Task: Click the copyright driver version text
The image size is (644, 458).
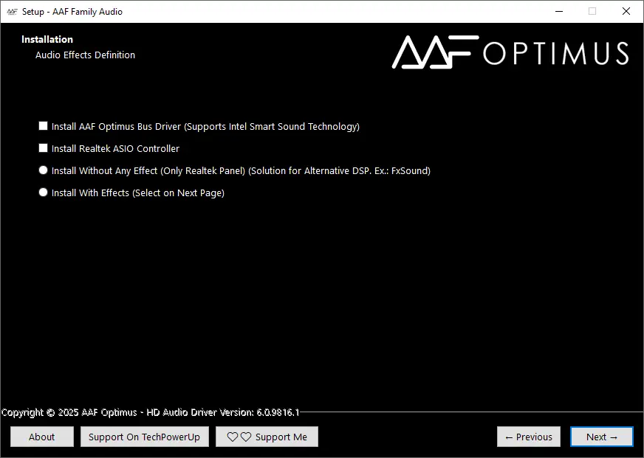Action: click(151, 412)
